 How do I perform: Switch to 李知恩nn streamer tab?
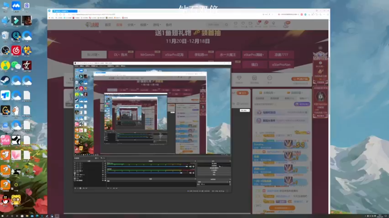click(x=201, y=55)
